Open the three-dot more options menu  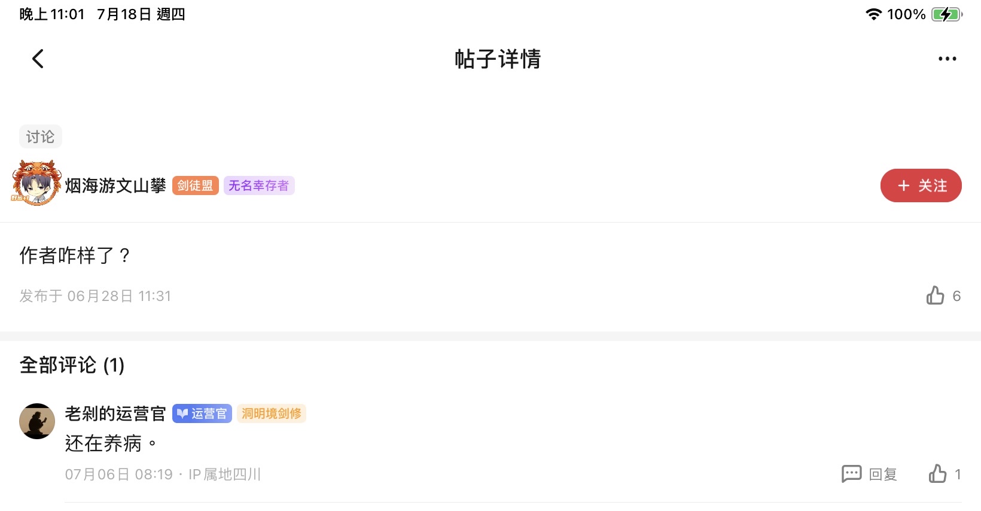947,59
